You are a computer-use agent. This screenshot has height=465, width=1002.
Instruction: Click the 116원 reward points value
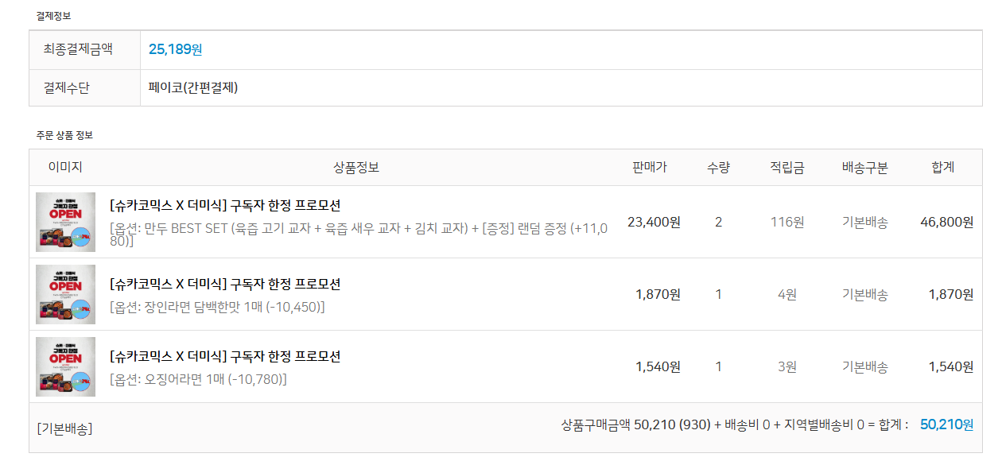(x=786, y=222)
